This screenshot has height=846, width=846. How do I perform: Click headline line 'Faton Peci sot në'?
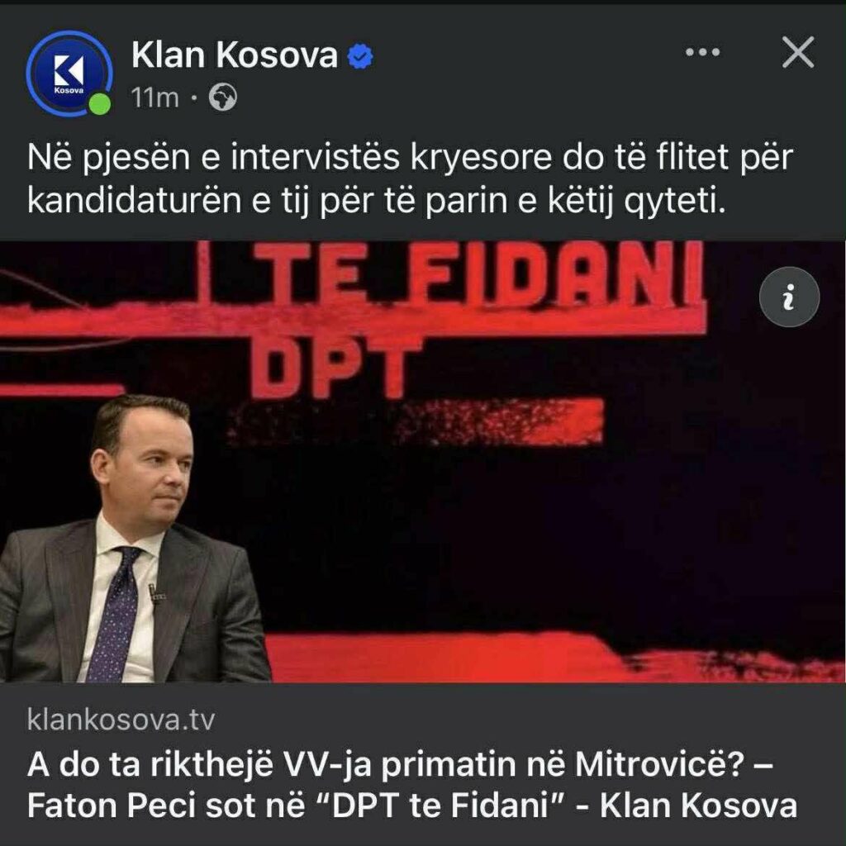[166, 806]
